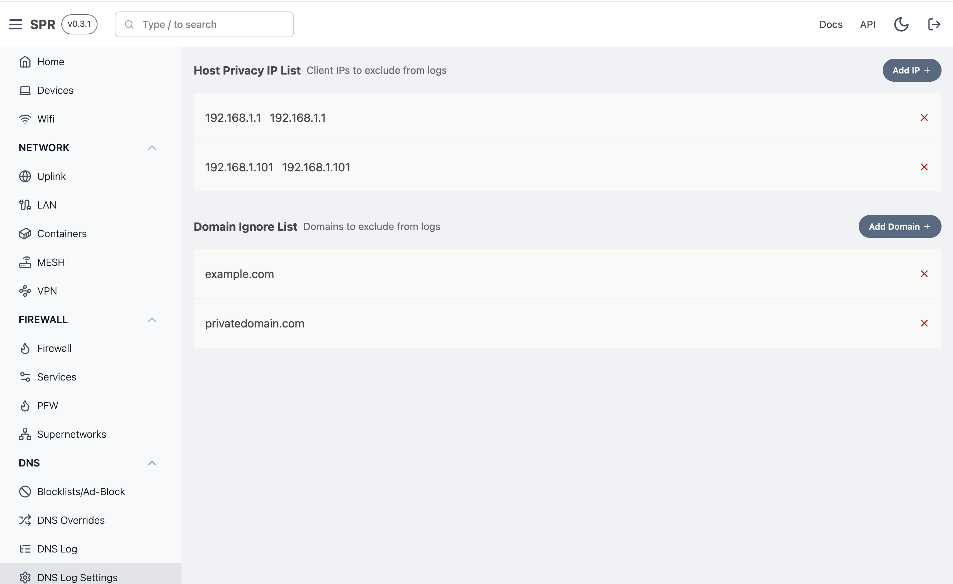Click the Containers icon in sidebar

[25, 233]
